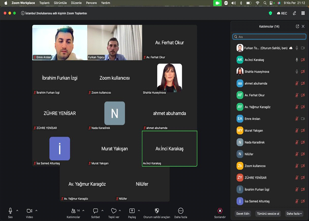This screenshot has height=221, width=309.
Task: Click the Zk avatar of Zoom kullanıcısı
Action: (240, 166)
